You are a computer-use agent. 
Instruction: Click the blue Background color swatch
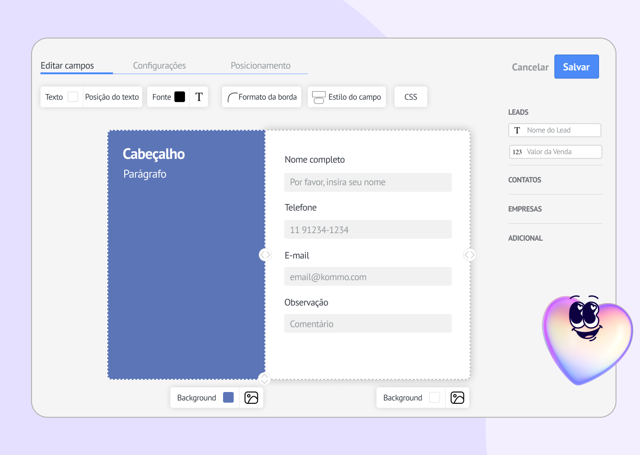228,398
